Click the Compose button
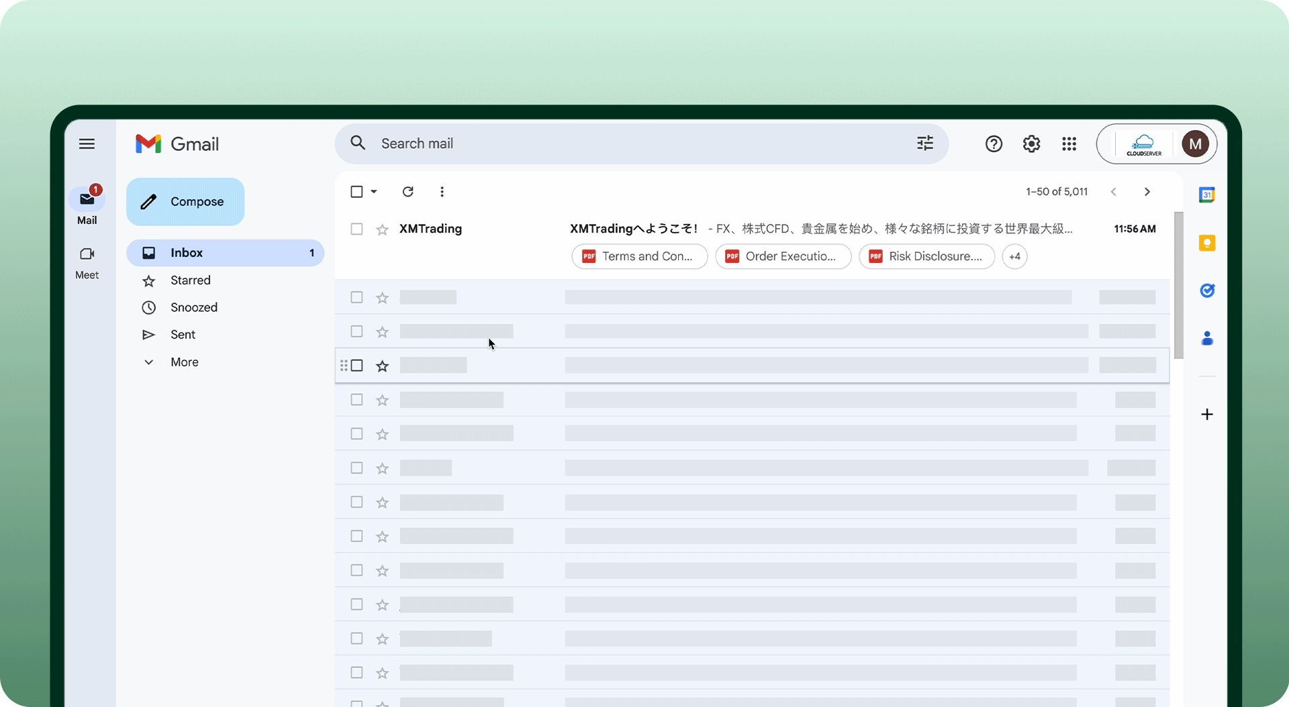 click(185, 202)
